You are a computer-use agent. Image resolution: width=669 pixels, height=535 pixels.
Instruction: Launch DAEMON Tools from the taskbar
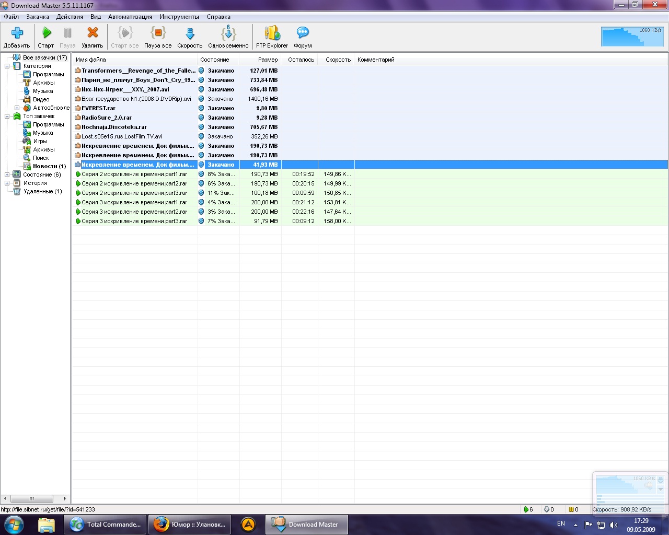pyautogui.click(x=248, y=524)
